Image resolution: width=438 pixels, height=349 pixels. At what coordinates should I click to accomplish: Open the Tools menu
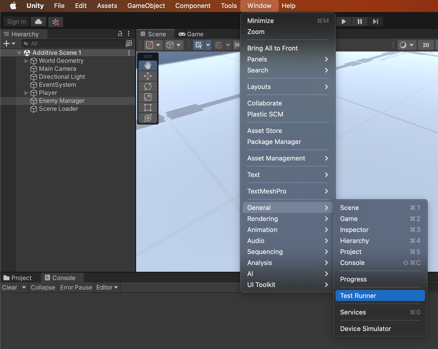coord(228,5)
